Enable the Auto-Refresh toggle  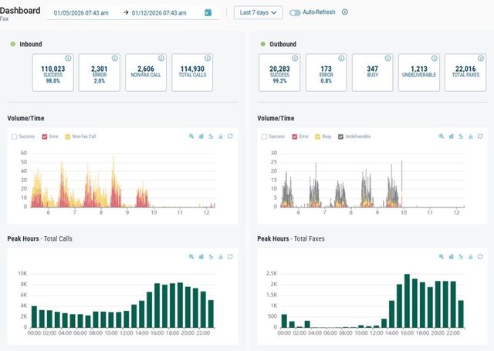[x=295, y=12]
